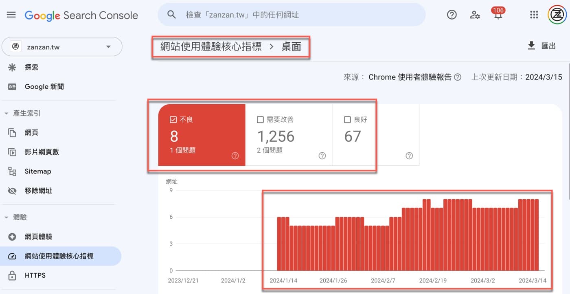Viewport: 570px width, 294px height.
Task: Open help icon in 不良 card
Action: tap(235, 156)
